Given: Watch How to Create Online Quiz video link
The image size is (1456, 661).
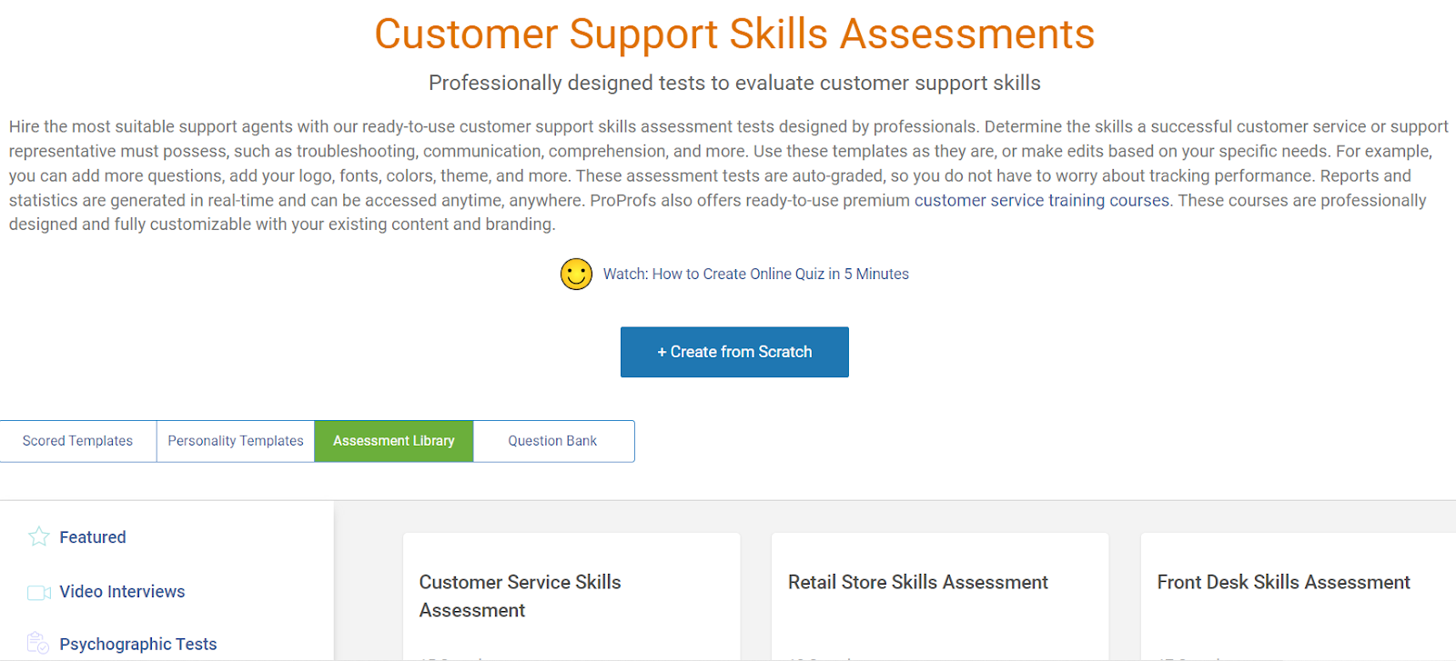Looking at the screenshot, I should (x=755, y=274).
